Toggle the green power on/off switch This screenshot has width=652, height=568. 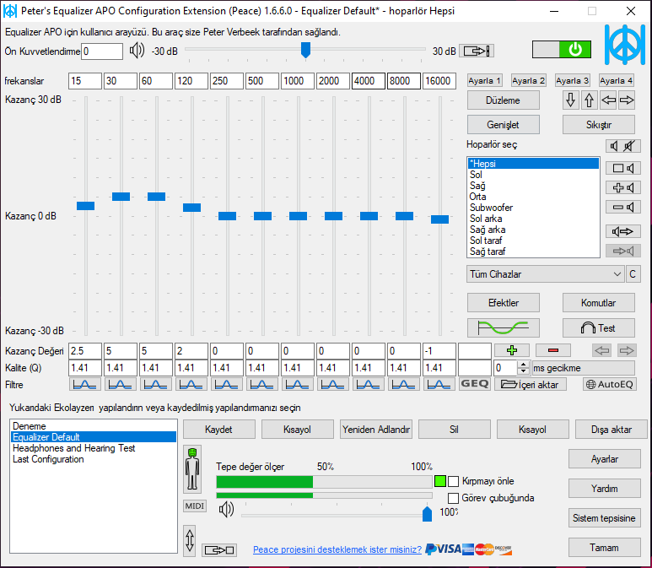click(562, 50)
